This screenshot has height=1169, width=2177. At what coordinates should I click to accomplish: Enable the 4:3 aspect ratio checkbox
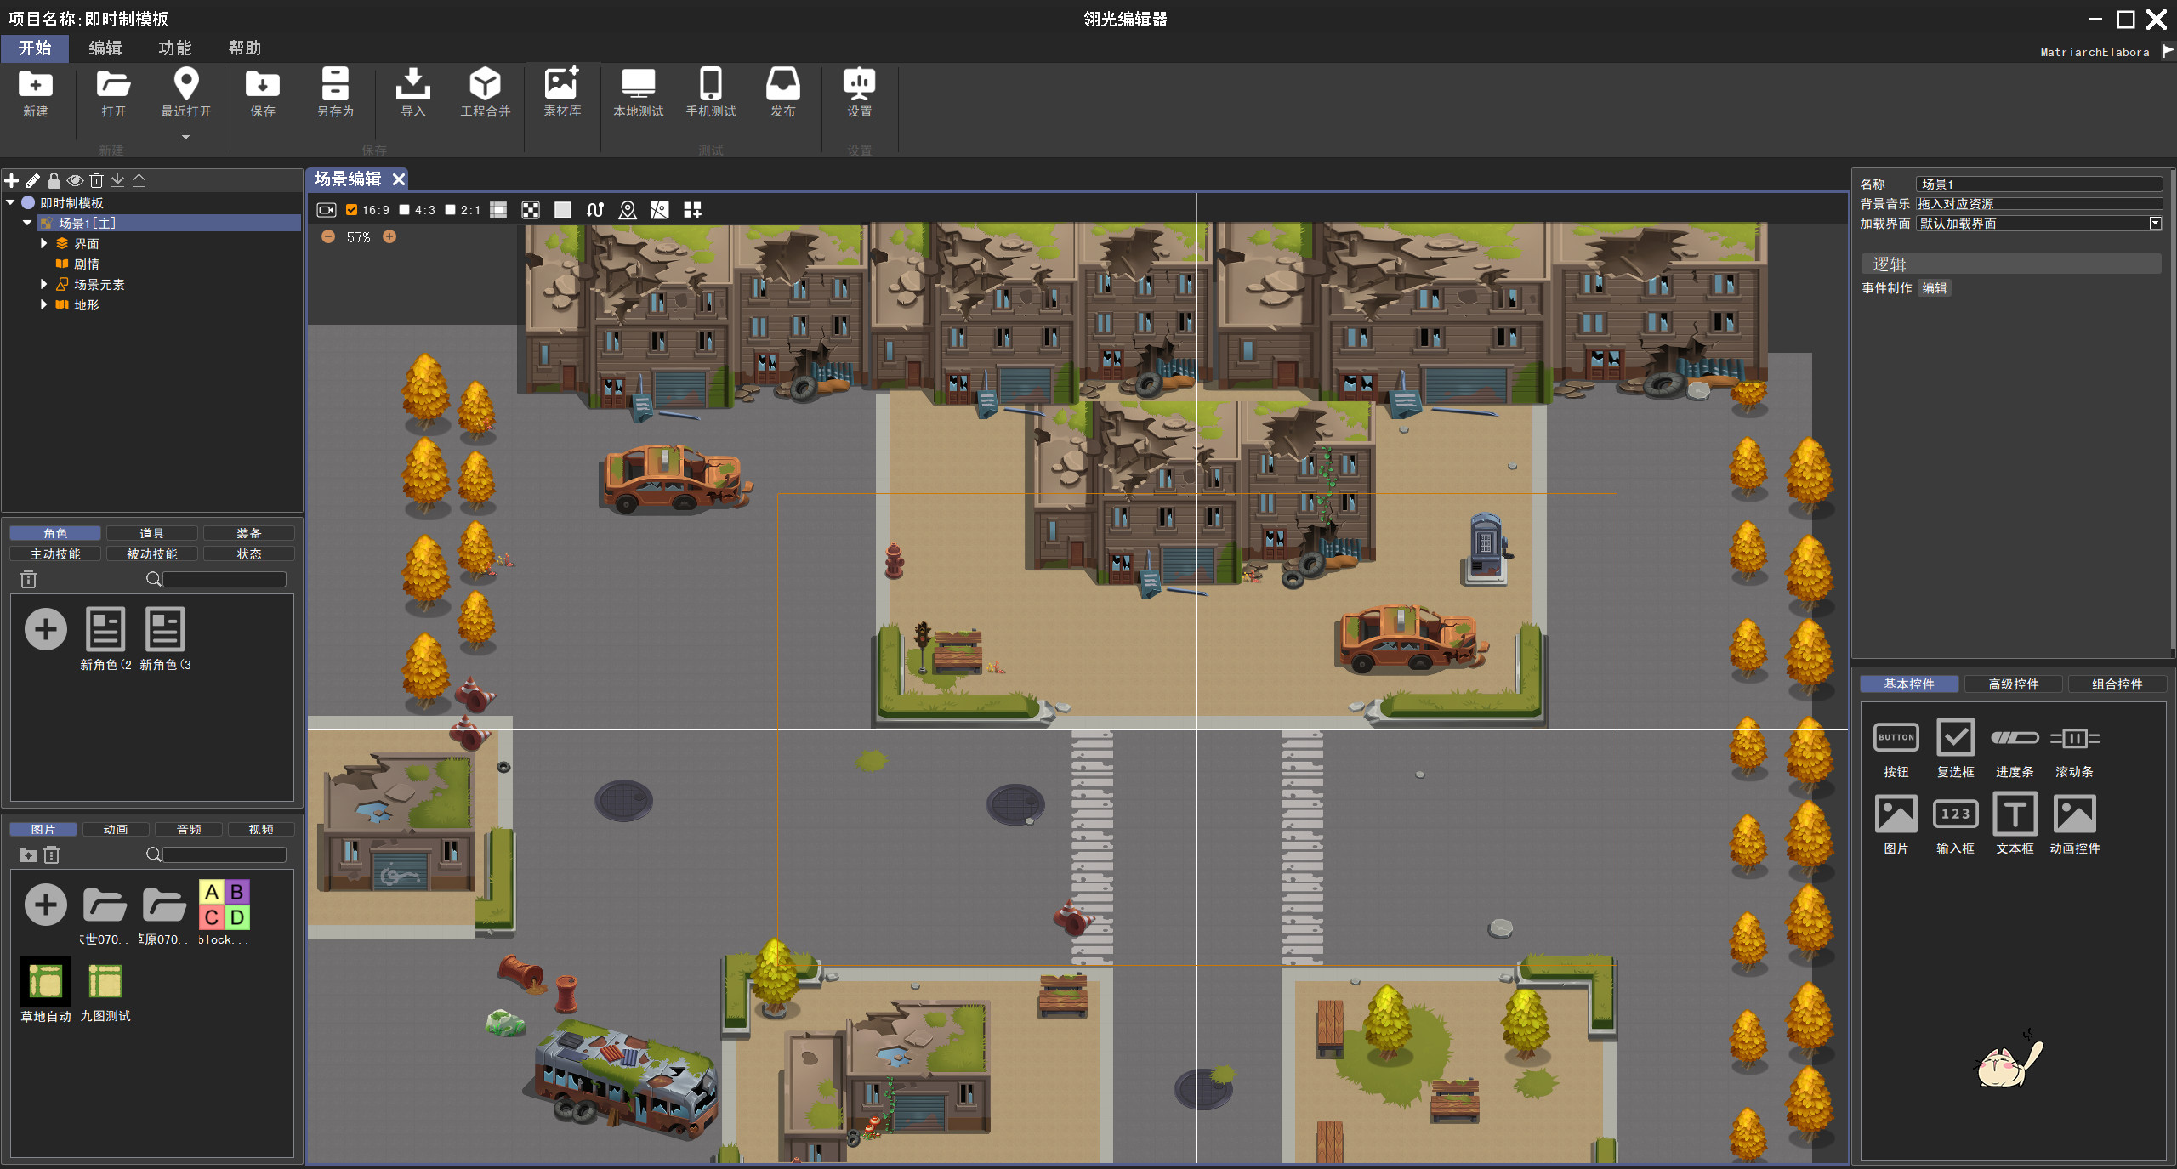pyautogui.click(x=404, y=209)
